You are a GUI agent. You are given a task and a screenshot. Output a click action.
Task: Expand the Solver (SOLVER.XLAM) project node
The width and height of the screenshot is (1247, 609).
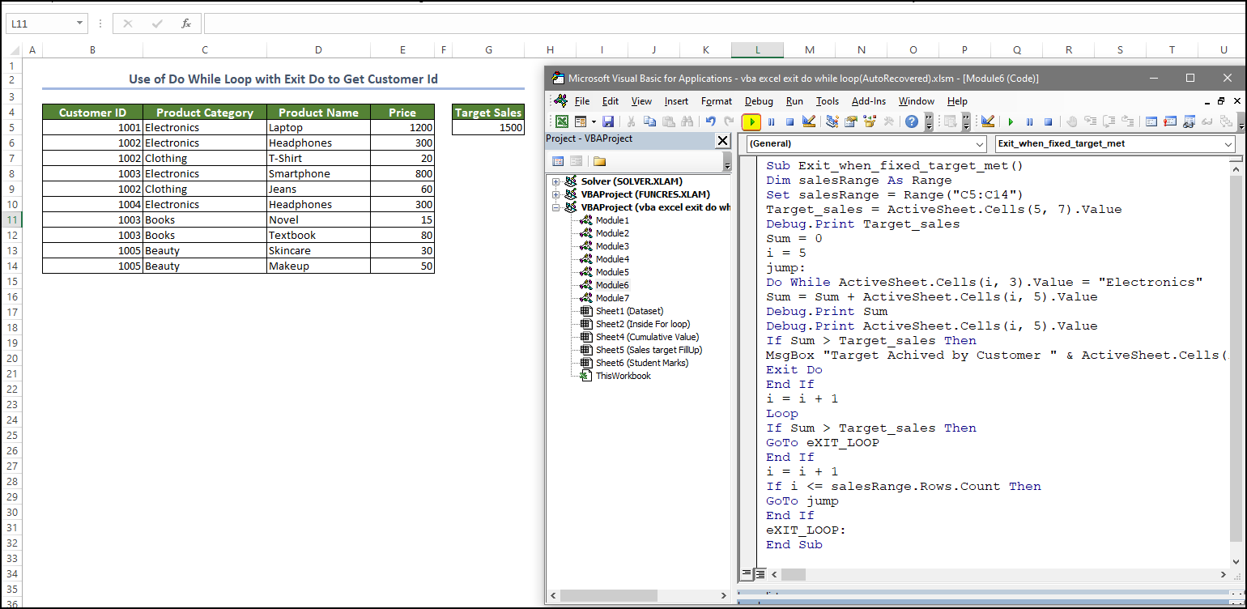point(555,181)
